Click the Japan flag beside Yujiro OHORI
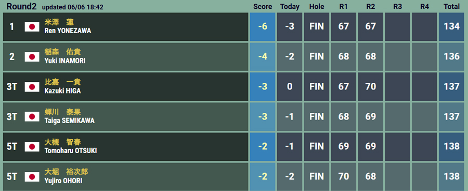The width and height of the screenshot is (468, 191). [x=32, y=177]
